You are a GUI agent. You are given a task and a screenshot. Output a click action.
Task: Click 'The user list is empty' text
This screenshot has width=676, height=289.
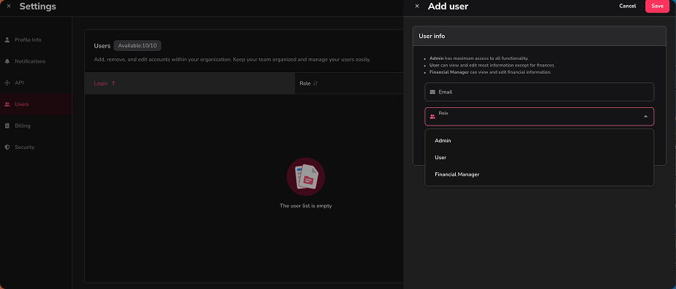tap(306, 206)
